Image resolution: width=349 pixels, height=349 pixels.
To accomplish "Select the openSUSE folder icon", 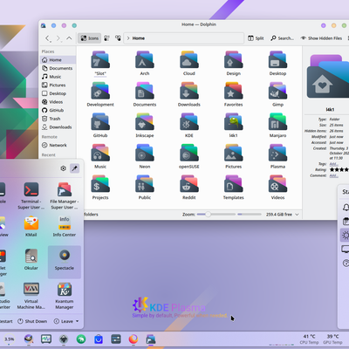I will click(x=189, y=153).
